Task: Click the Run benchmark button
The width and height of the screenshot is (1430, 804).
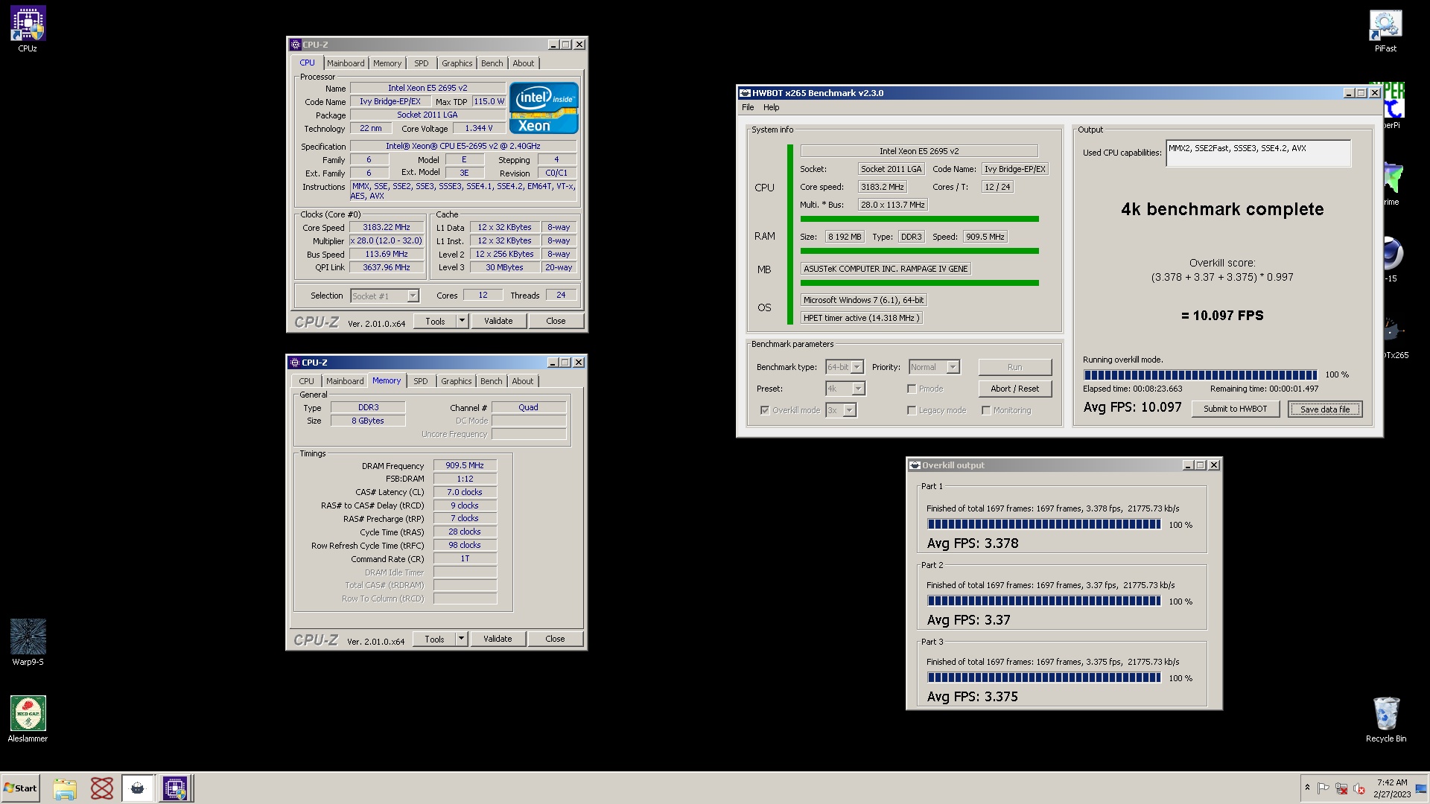Action: (1015, 367)
